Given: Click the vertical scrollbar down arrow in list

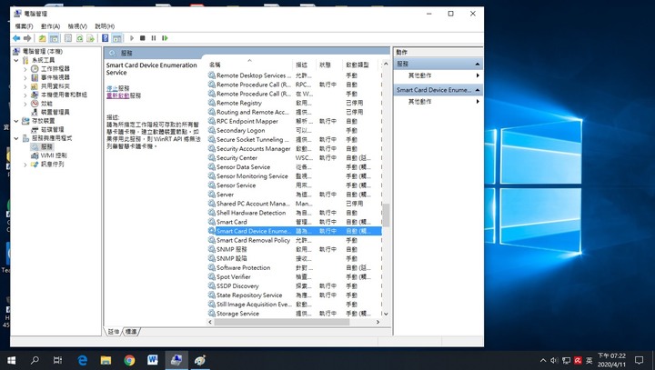Looking at the screenshot, I should pyautogui.click(x=386, y=314).
